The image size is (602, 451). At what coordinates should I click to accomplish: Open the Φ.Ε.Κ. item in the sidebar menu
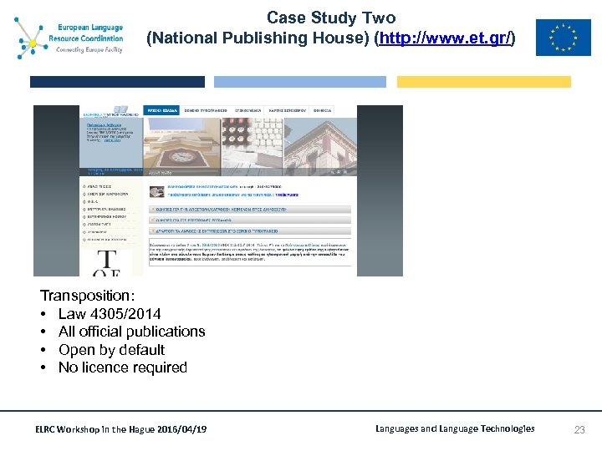point(93,201)
